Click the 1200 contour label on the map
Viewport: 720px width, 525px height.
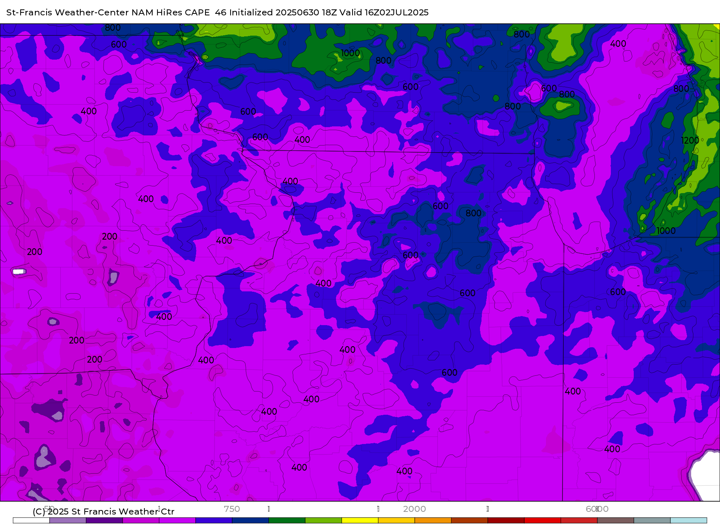click(x=690, y=140)
